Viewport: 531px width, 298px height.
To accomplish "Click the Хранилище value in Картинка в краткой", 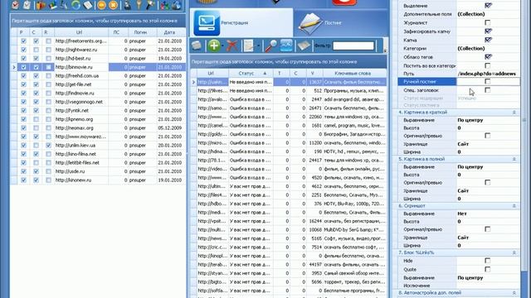I will [x=488, y=144].
